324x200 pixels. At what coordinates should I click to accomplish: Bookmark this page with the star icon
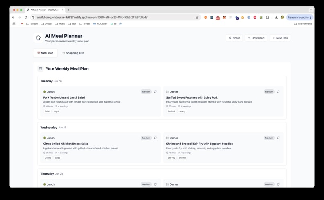click(197, 17)
